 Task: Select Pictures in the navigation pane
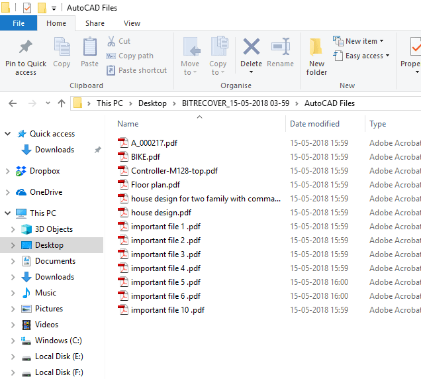(x=49, y=309)
